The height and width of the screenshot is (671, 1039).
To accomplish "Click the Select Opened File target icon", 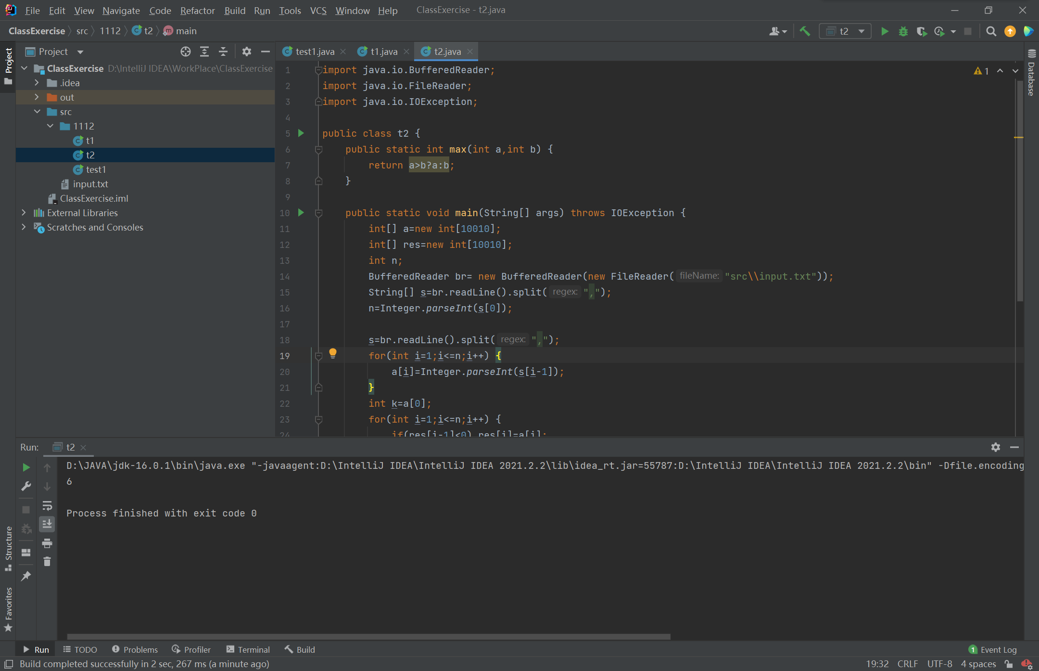I will (x=185, y=52).
